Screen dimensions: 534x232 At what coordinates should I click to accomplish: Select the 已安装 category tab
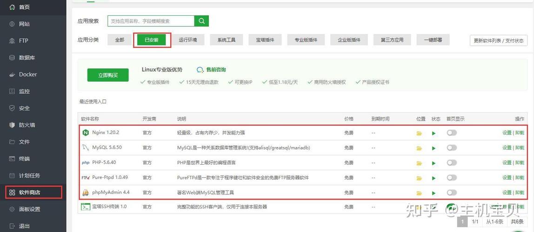tap(152, 40)
